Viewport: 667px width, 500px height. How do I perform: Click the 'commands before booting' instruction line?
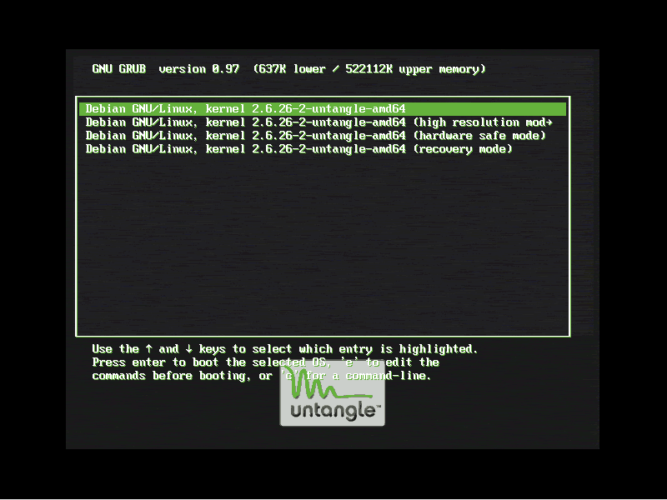pos(262,376)
